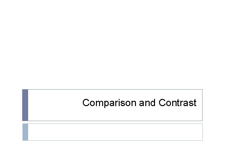This screenshot has width=225, height=168.
Task: Select the light blue accent block
Action: click(25, 132)
